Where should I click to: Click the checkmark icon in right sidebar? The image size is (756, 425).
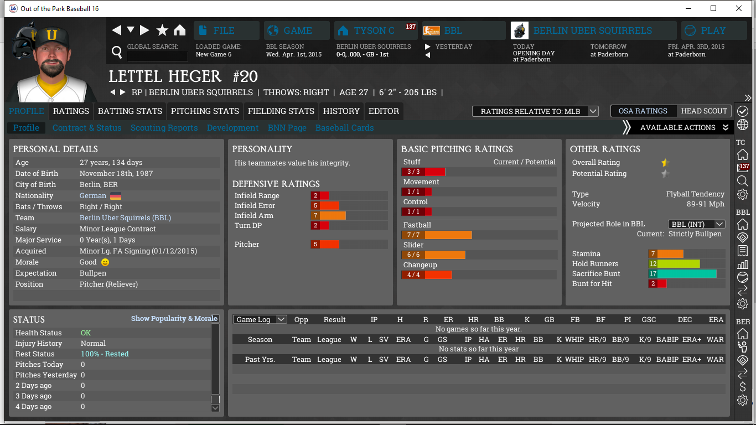tap(743, 111)
